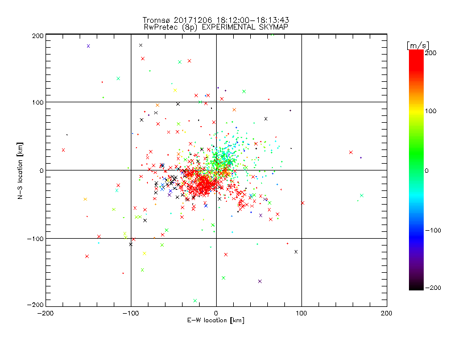Click the colorbar tick label "200"

click(x=431, y=53)
